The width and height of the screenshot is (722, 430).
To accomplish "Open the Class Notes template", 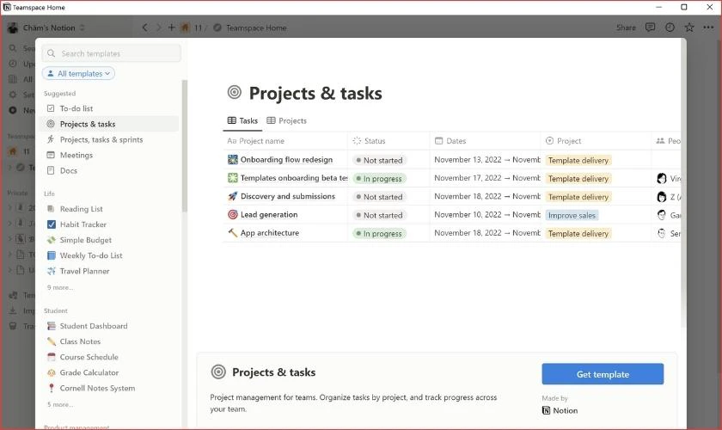I will click(x=80, y=341).
